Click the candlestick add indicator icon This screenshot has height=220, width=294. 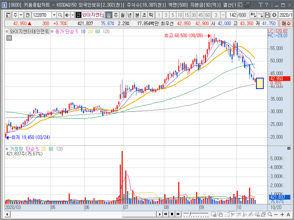pyautogui.click(x=253, y=15)
